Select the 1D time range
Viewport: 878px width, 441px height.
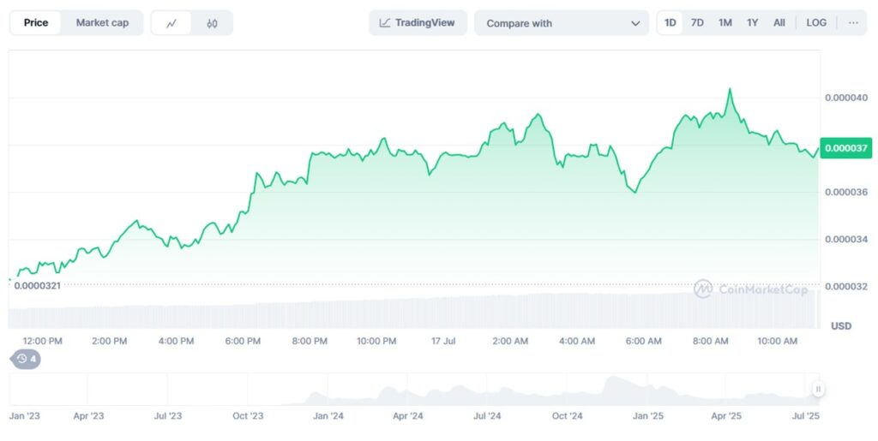coord(670,23)
